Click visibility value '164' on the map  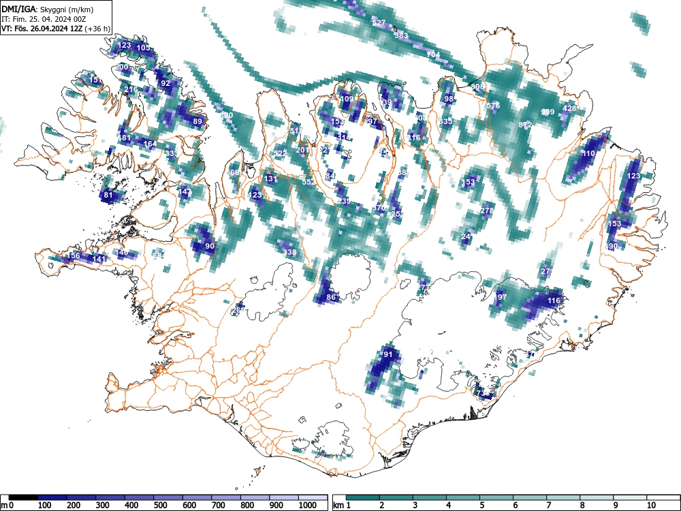(x=150, y=144)
